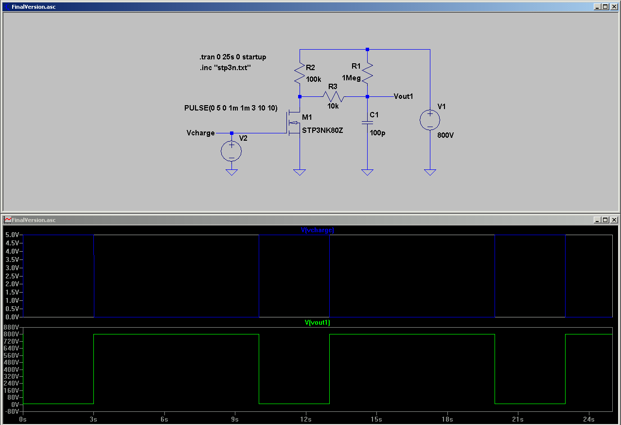The height and width of the screenshot is (425, 621).
Task: Select the V1 800V voltage source
Action: pos(430,120)
